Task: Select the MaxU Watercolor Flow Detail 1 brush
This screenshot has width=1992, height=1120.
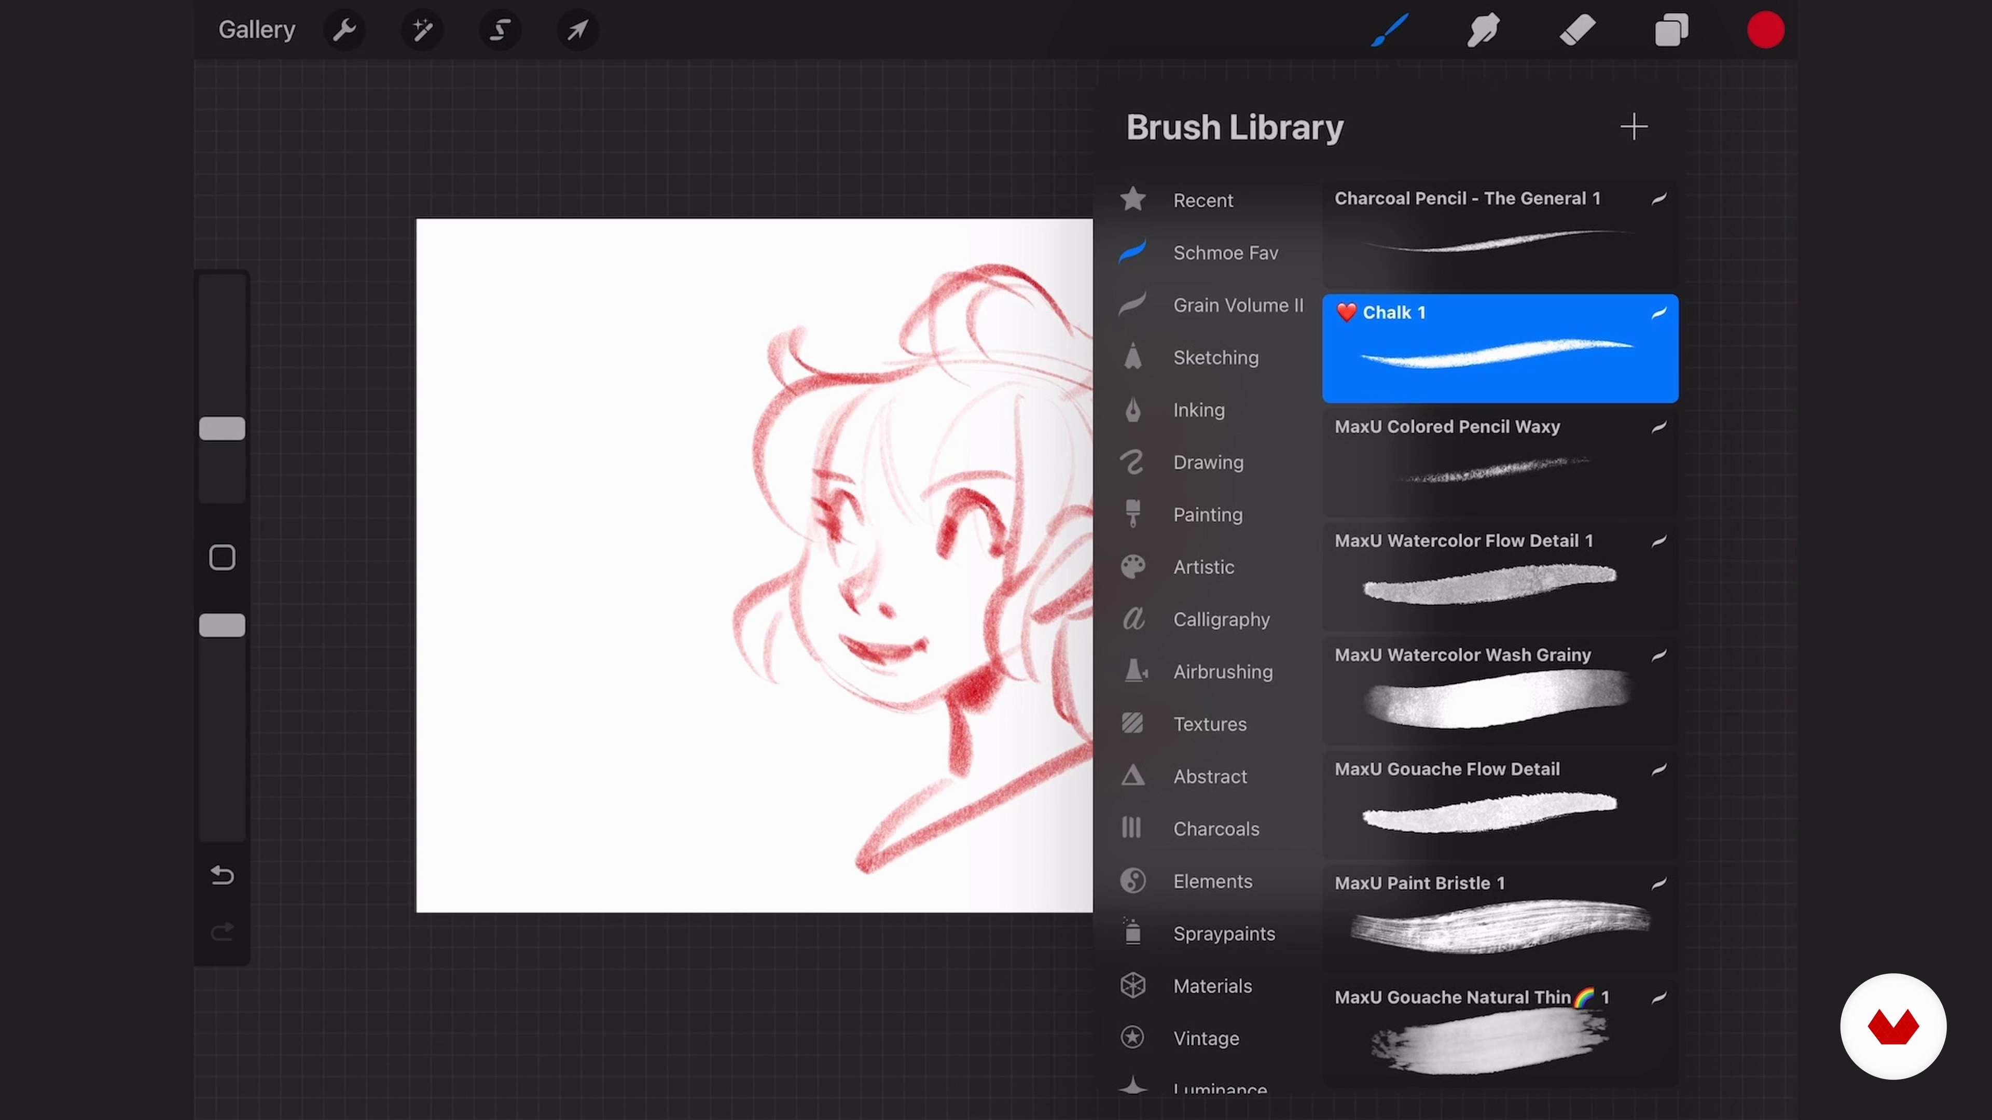Action: click(x=1500, y=577)
